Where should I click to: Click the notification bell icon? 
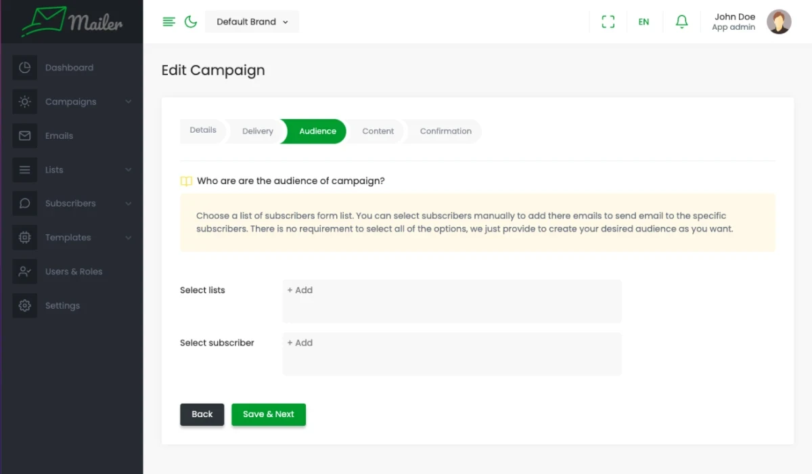(681, 22)
